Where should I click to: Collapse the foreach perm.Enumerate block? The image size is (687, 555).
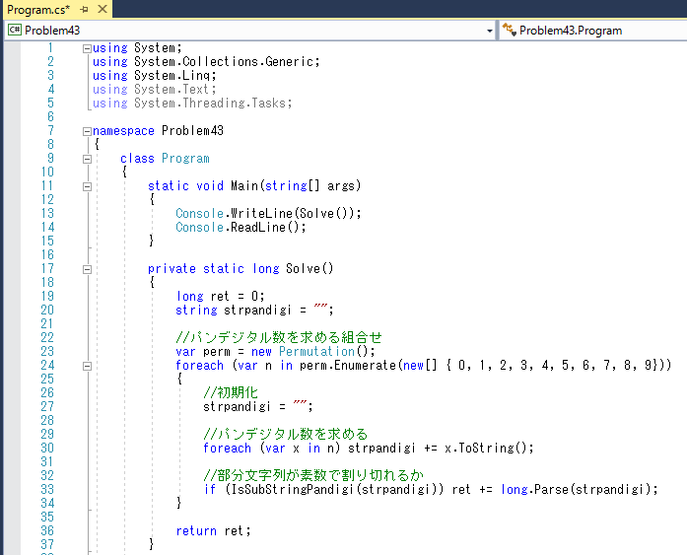[87, 366]
